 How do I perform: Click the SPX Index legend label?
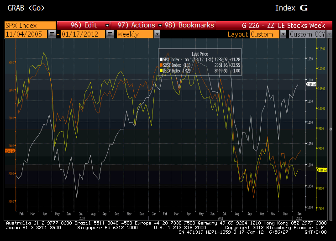pyautogui.click(x=171, y=59)
